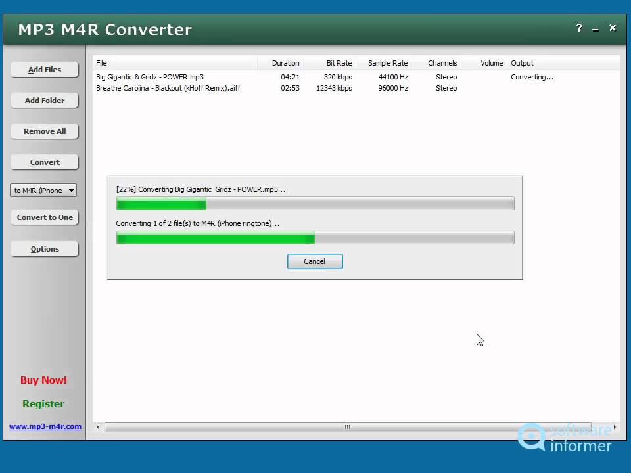Click the 'Converting 1 of 2 file(s)' status text

[198, 223]
